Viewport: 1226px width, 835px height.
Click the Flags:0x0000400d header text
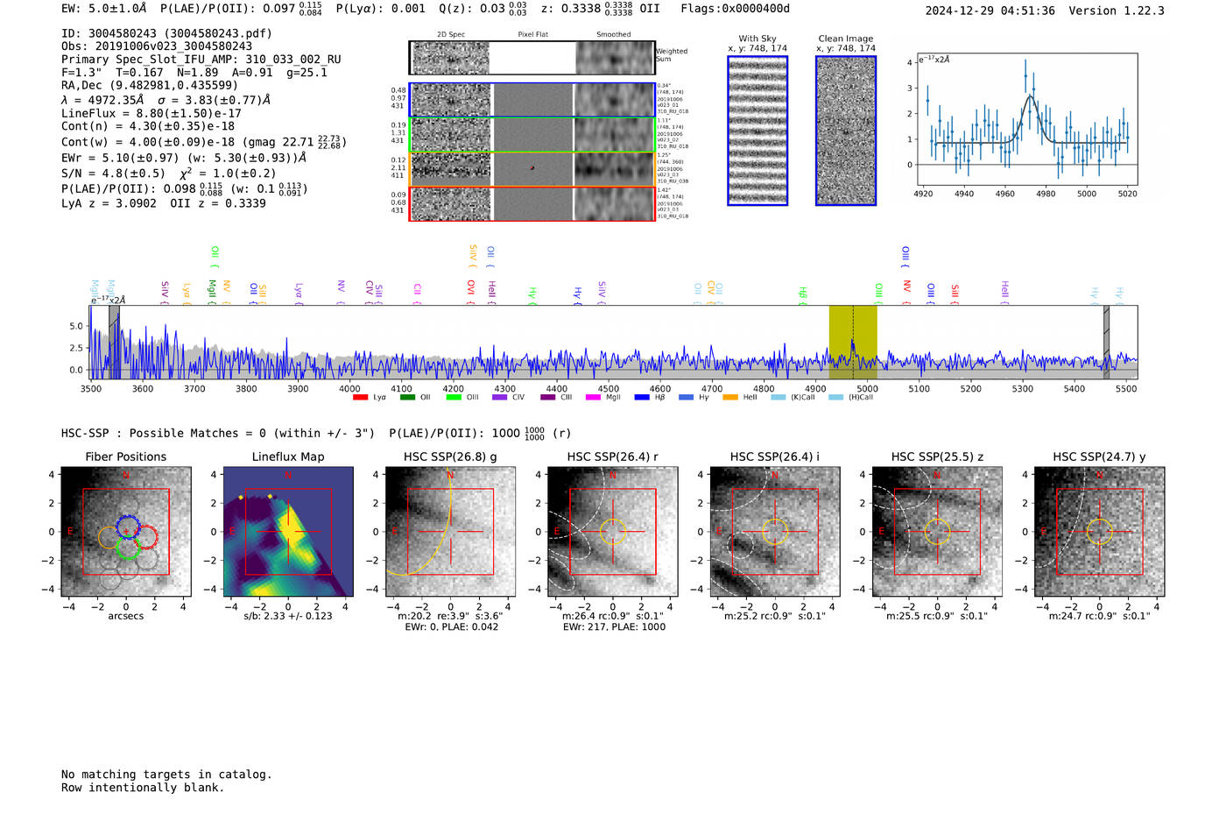[x=736, y=9]
